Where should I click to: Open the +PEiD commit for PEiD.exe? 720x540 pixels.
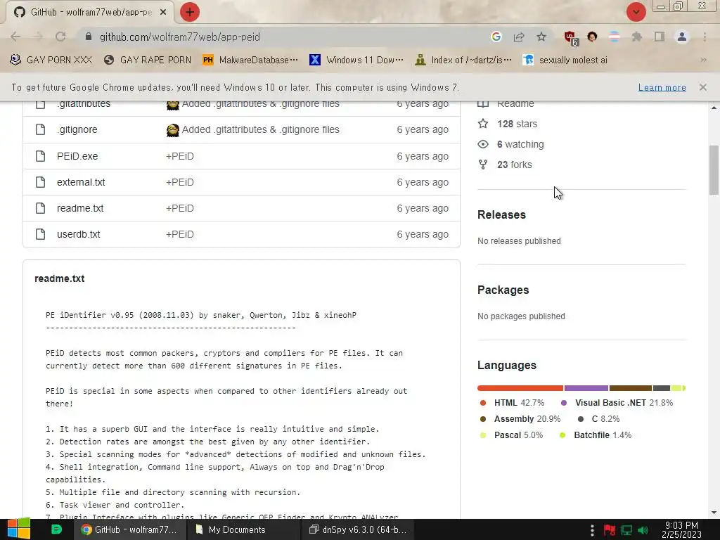(179, 156)
